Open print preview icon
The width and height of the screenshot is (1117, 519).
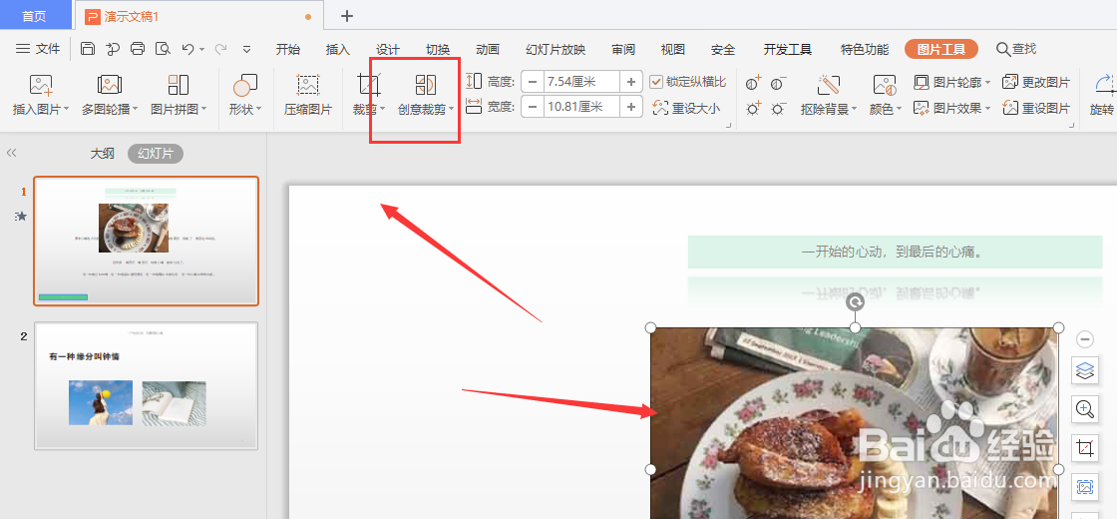tap(164, 49)
